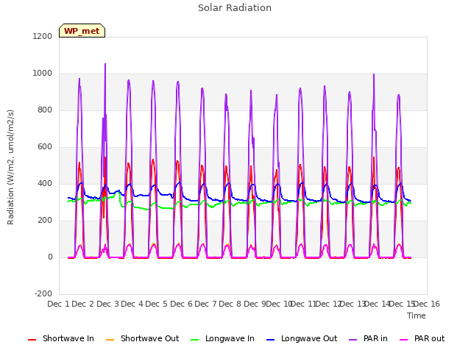Toggle the PAR in legend entry
Image resolution: width=471 pixels, height=353 pixels.
coord(368,338)
